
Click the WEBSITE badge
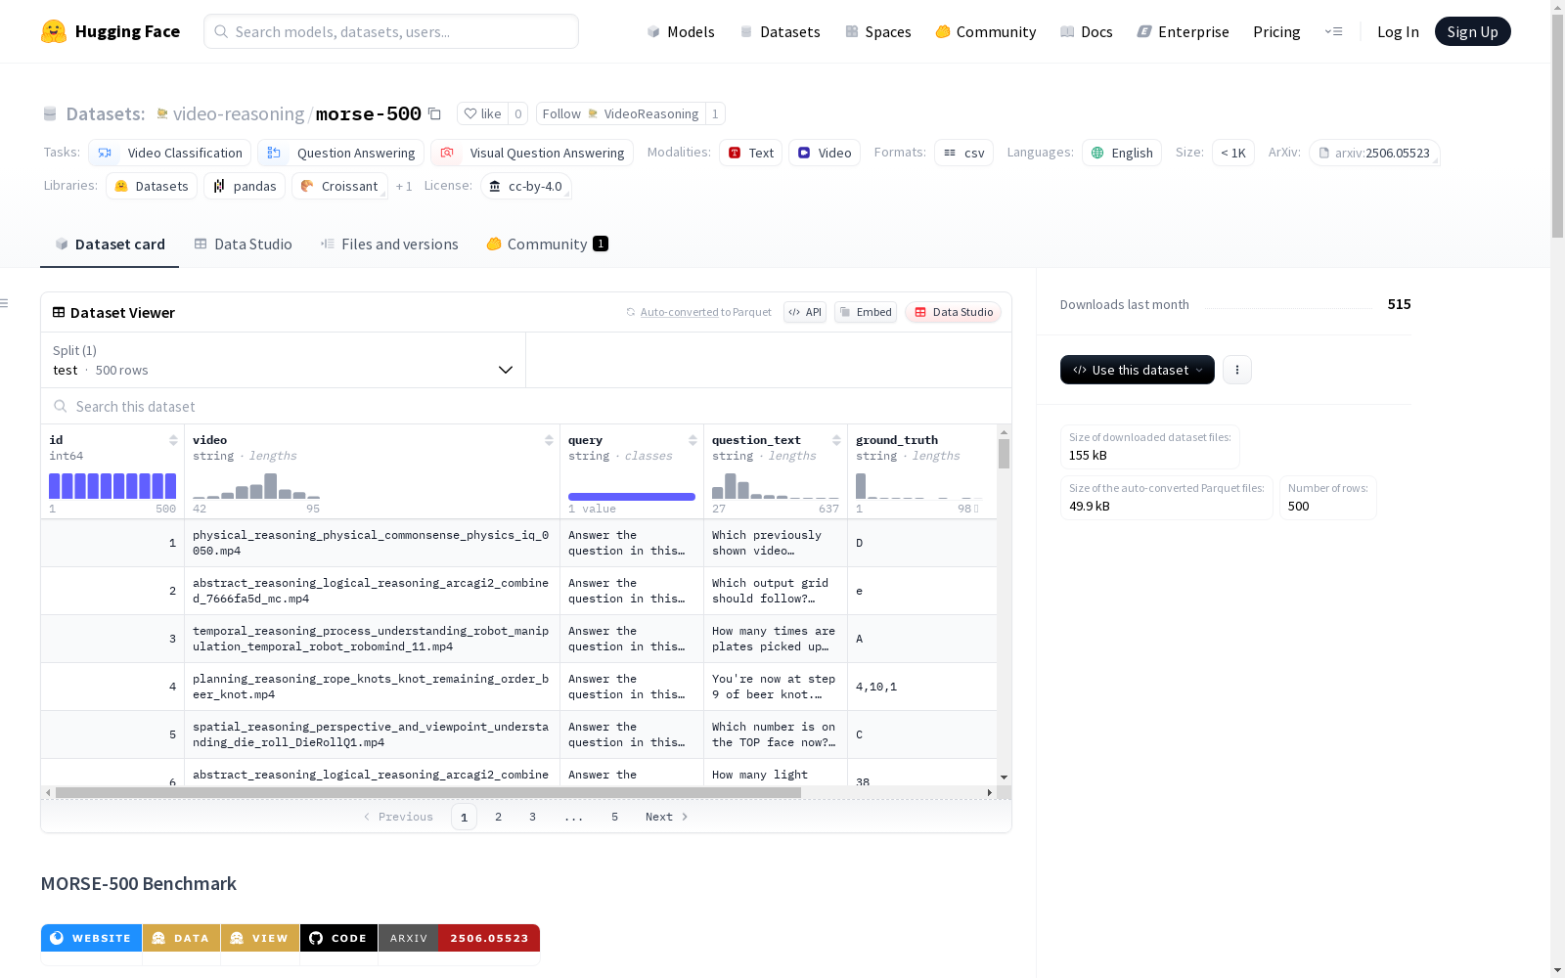pyautogui.click(x=91, y=938)
